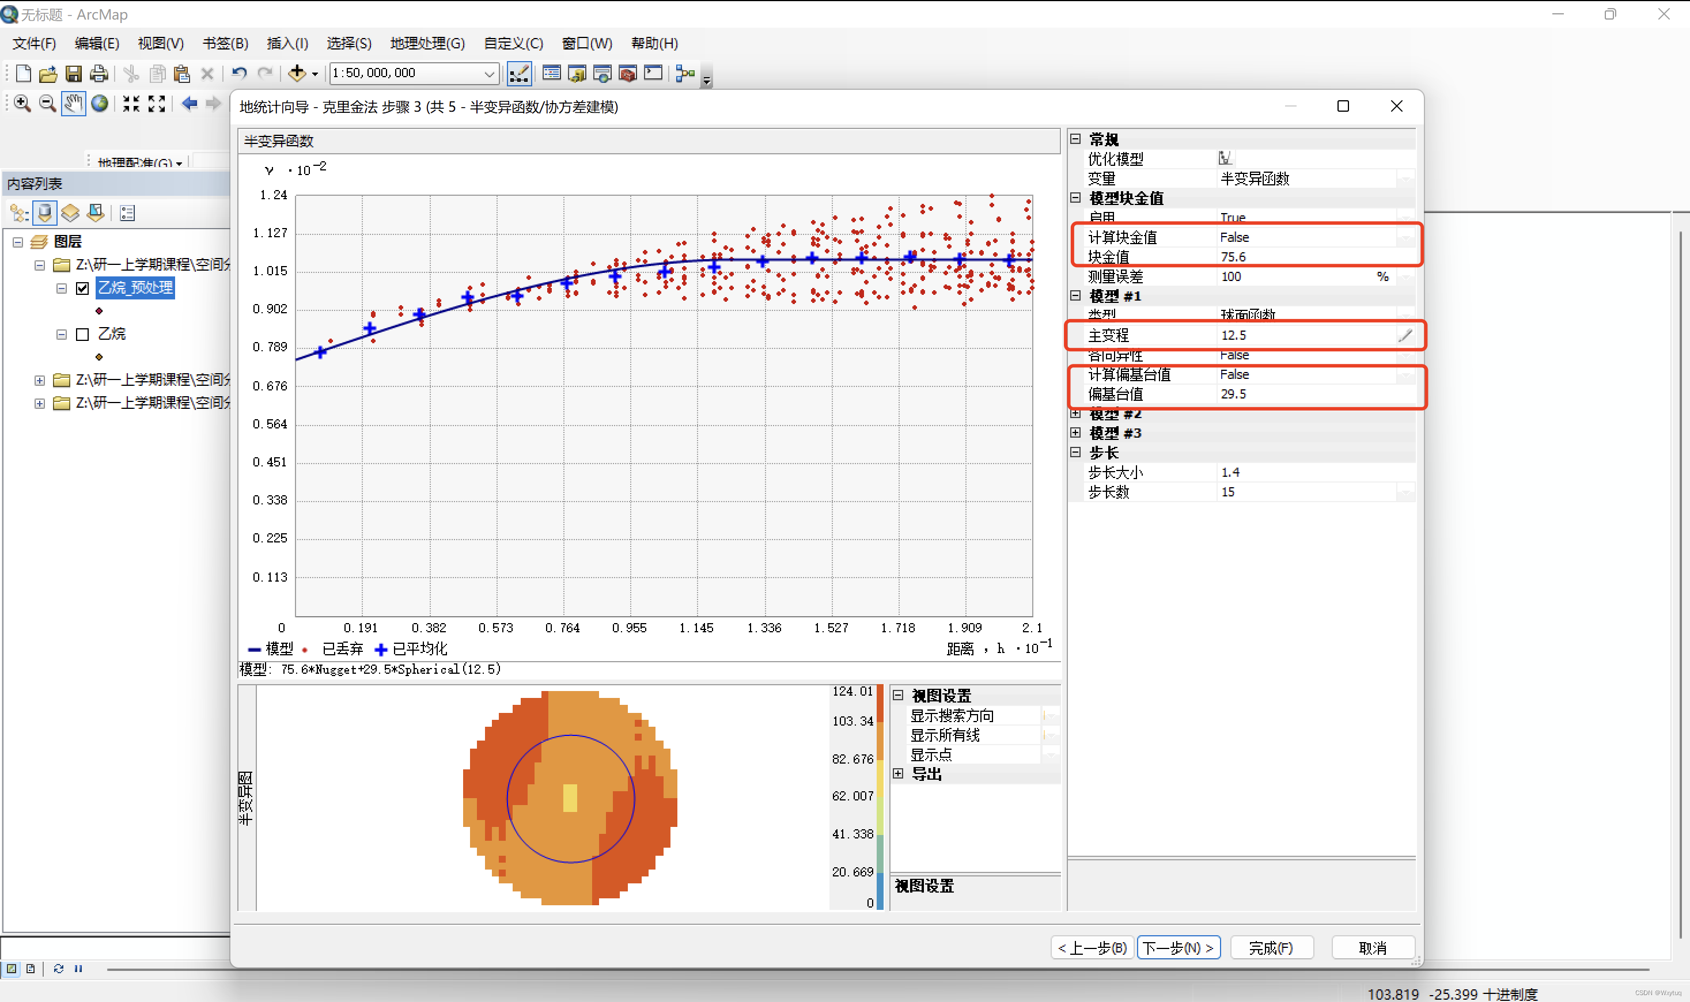Open the 文件(F) menu
1690x1002 pixels.
tap(34, 43)
